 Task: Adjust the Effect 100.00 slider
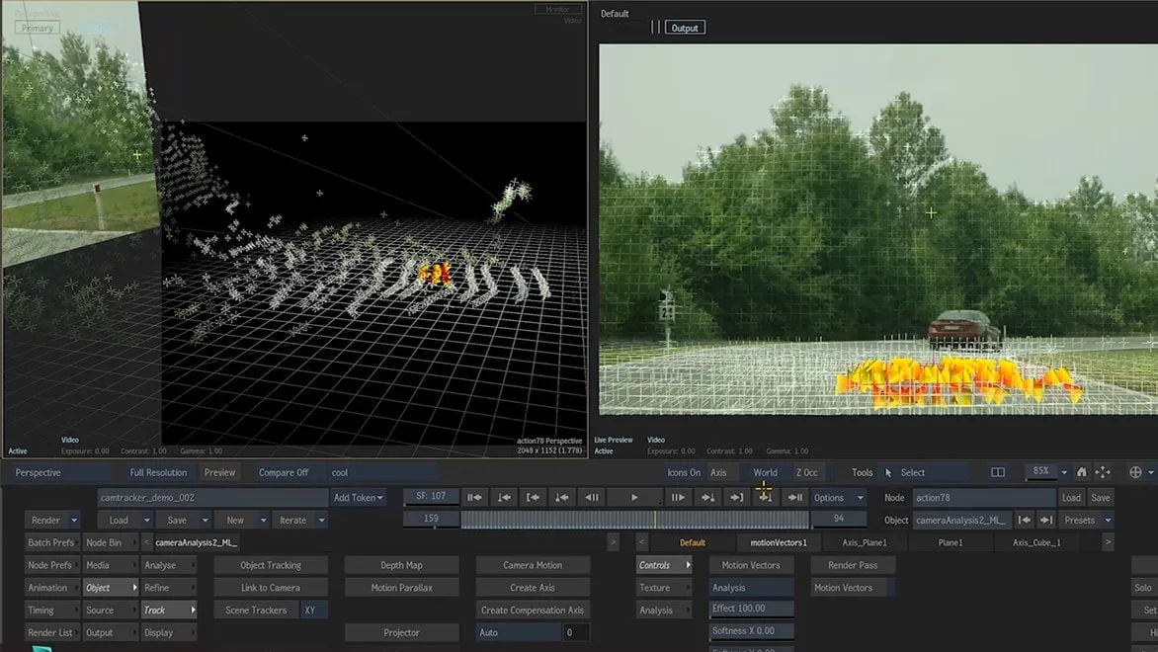751,610
